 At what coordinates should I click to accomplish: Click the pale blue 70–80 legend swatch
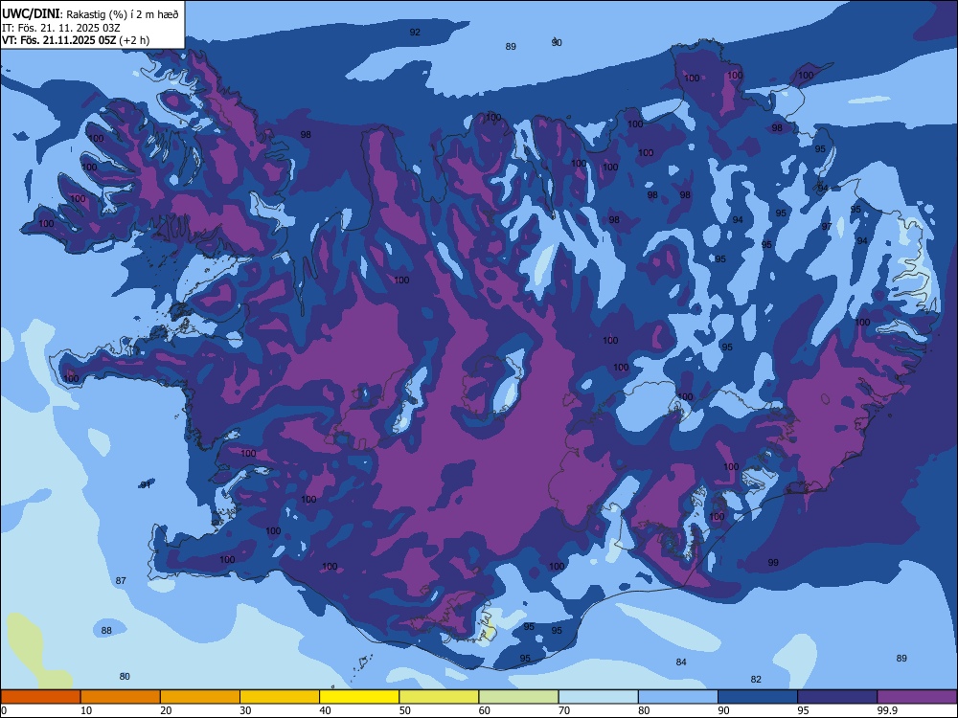click(x=598, y=697)
